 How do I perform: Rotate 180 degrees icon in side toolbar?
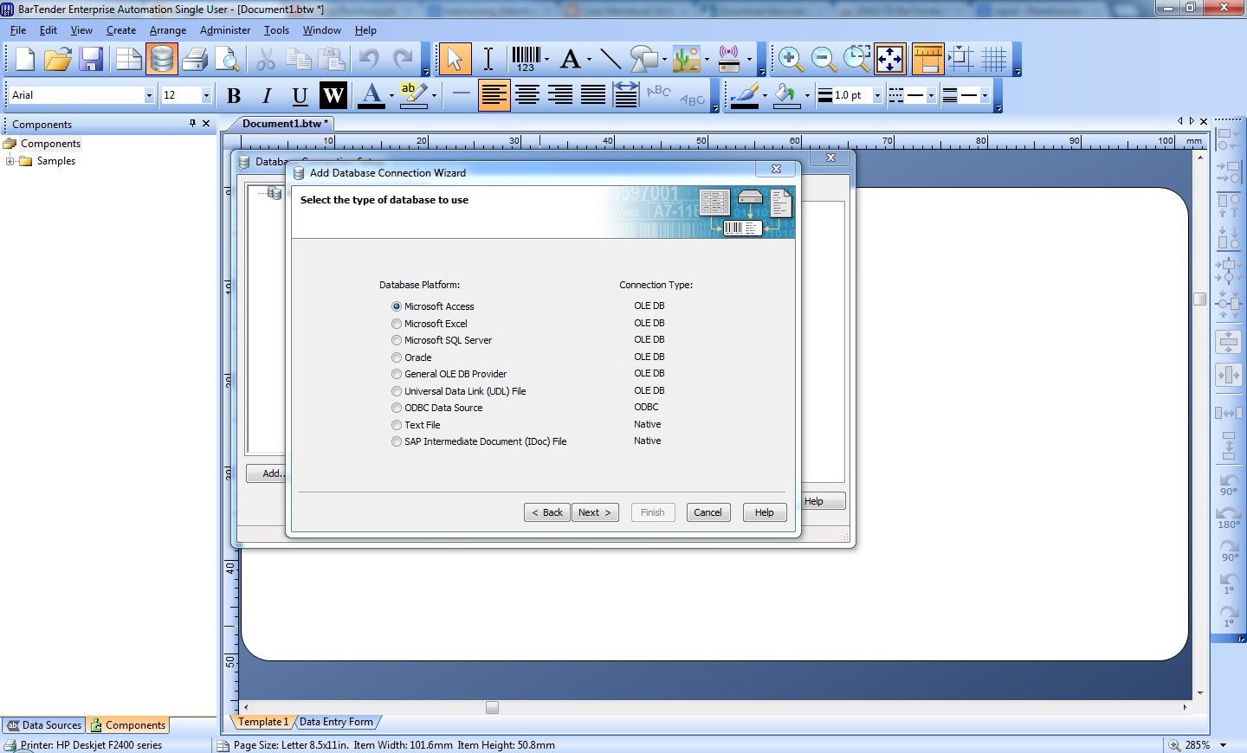[1229, 518]
